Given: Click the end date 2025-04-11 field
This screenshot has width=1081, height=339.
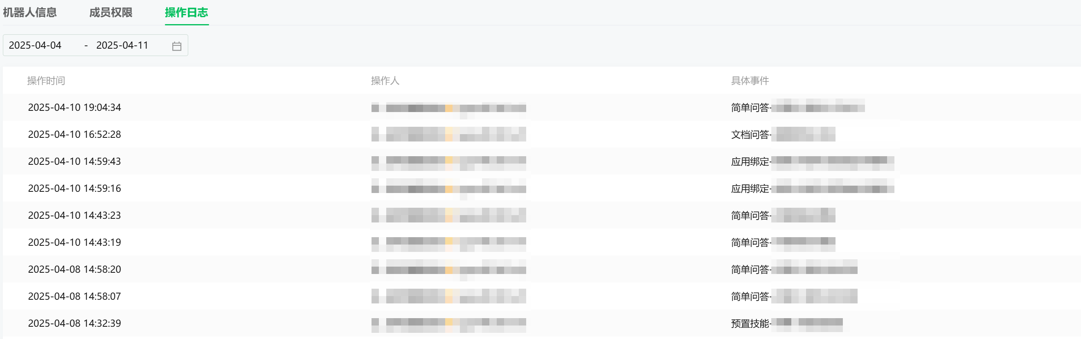Looking at the screenshot, I should click(122, 45).
